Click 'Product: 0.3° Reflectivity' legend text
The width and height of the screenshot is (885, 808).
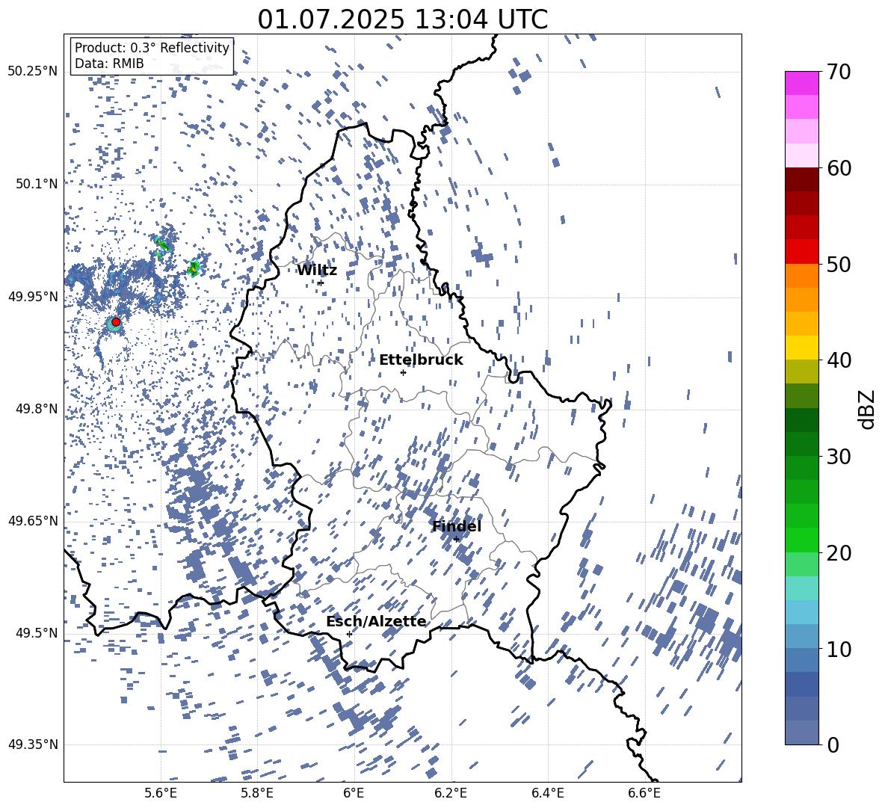[152, 48]
